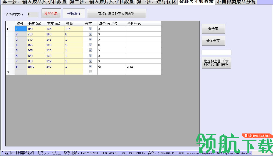Click the 长度(mm) column header
Image resolution: width=273 pixels, height=156 pixels.
pos(36,24)
